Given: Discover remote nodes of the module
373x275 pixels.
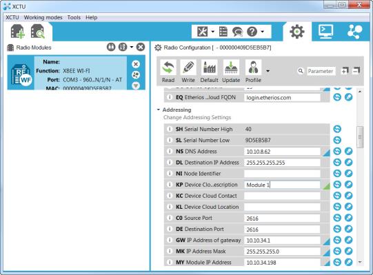Looking at the screenshot, I should (x=136, y=75).
